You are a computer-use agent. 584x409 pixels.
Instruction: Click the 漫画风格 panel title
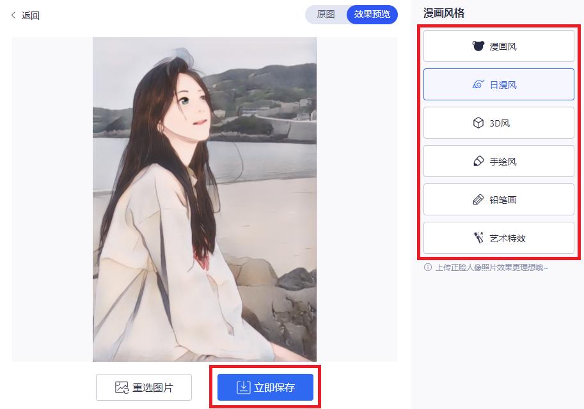point(442,13)
